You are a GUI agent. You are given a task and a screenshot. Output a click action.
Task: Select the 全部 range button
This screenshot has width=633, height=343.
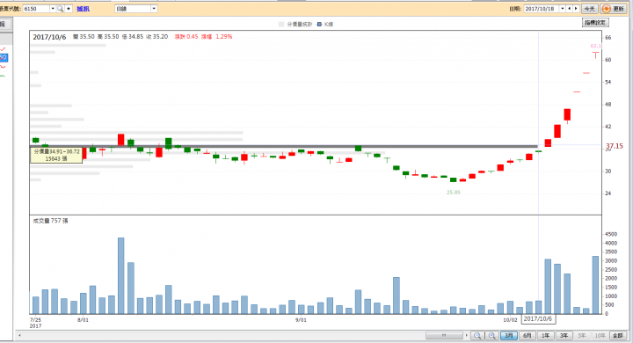(x=618, y=335)
